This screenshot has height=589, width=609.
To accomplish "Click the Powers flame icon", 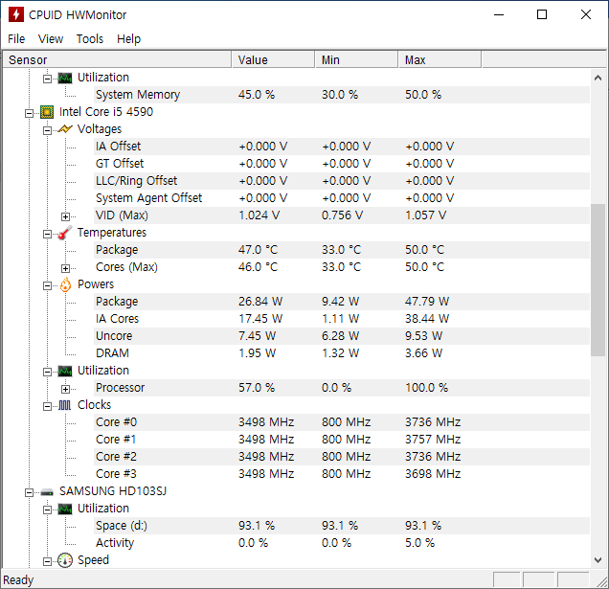I will click(x=65, y=284).
